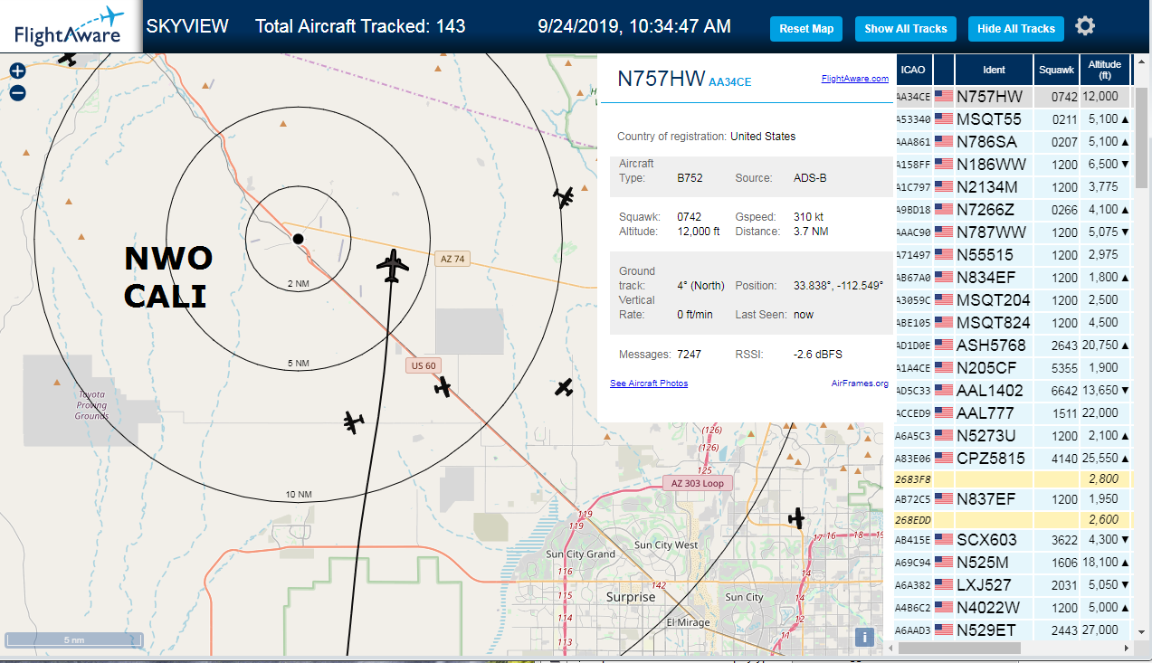Click the US flag in the MSQT55 row
Screen dimensions: 1152x663
coord(944,119)
